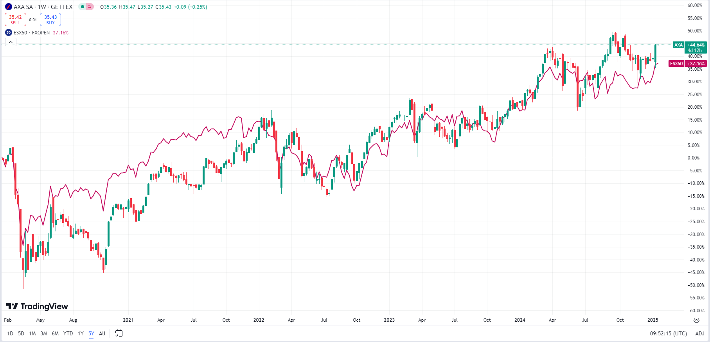710x342 pixels.
Task: Select the active 5Y range
Action: 91,333
